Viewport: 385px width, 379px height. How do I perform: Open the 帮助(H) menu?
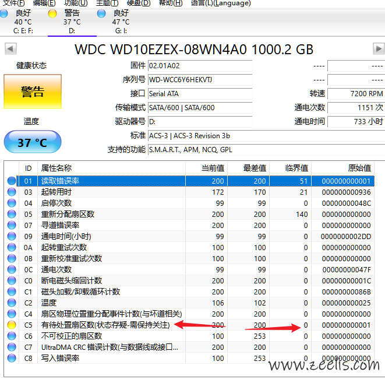coord(171,3)
